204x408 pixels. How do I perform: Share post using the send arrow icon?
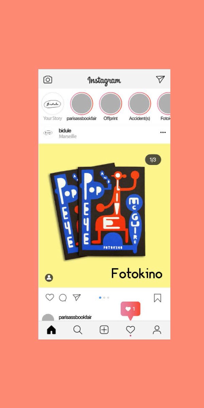pyautogui.click(x=77, y=297)
